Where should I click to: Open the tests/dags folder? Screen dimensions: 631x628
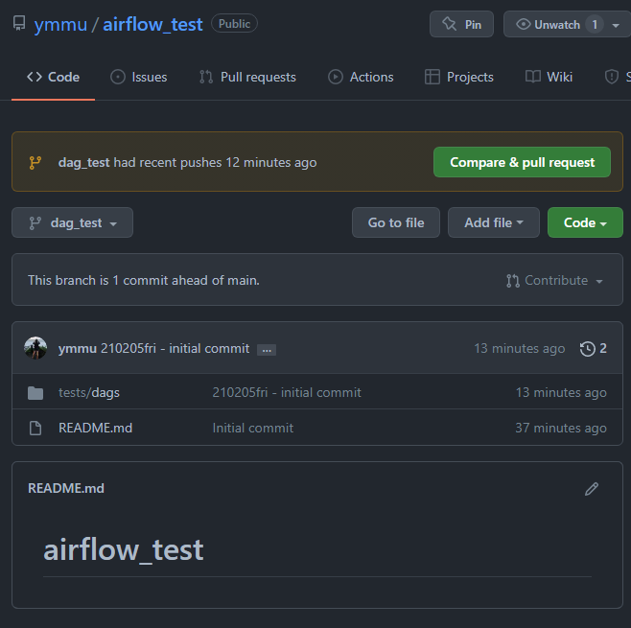pos(89,392)
